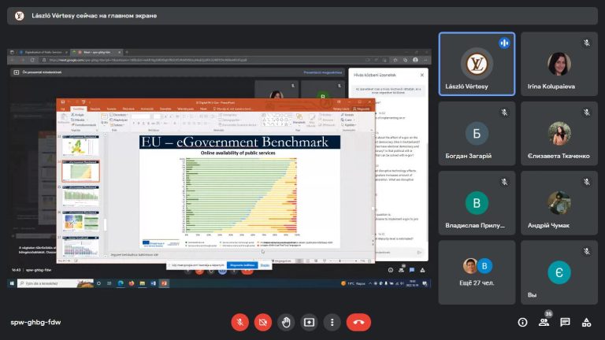Close the in-call messages panel in shared screen

tap(421, 75)
